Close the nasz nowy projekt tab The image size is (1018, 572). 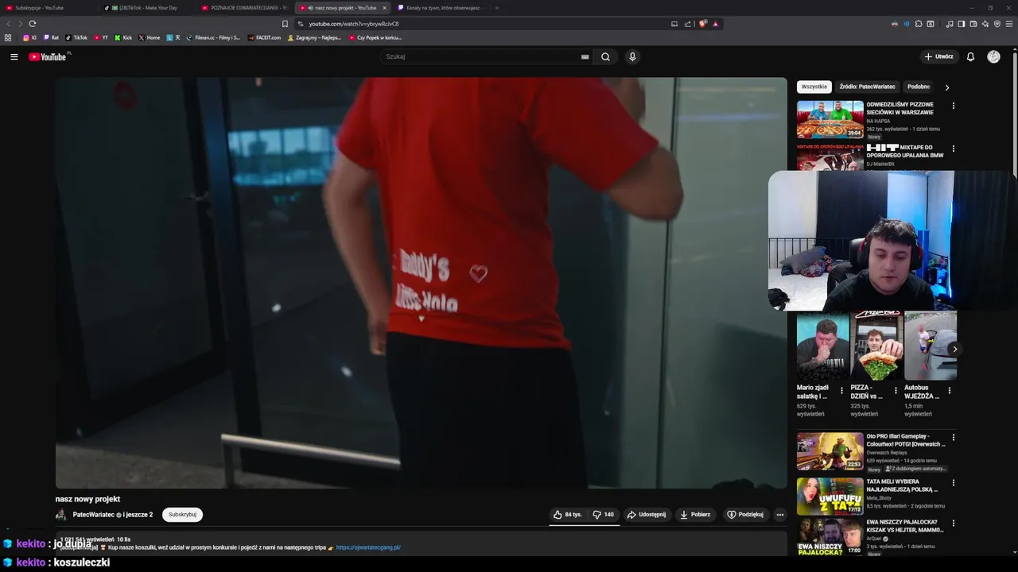[x=384, y=8]
